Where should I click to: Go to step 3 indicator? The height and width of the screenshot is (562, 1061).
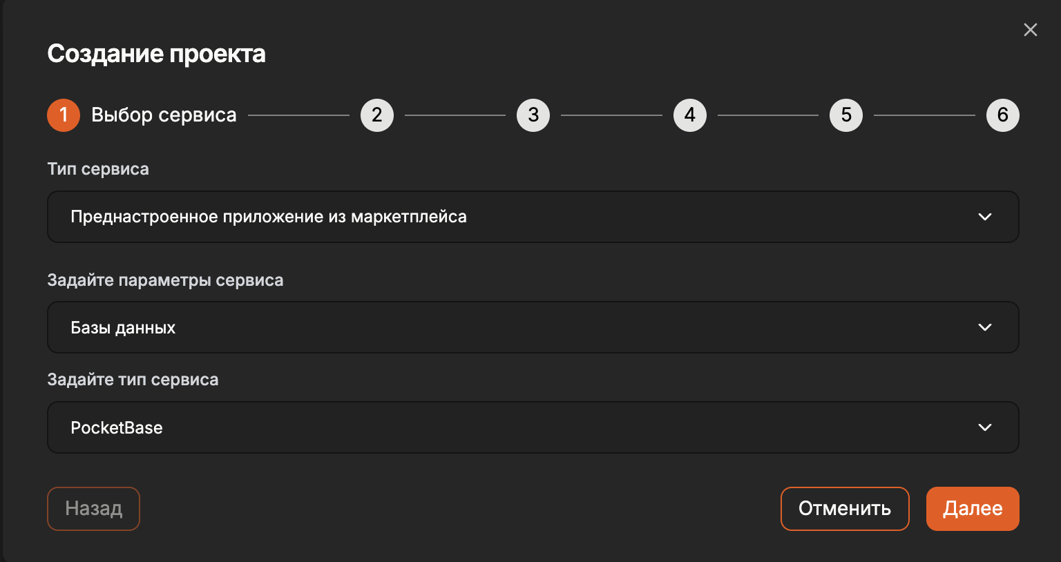coord(533,115)
